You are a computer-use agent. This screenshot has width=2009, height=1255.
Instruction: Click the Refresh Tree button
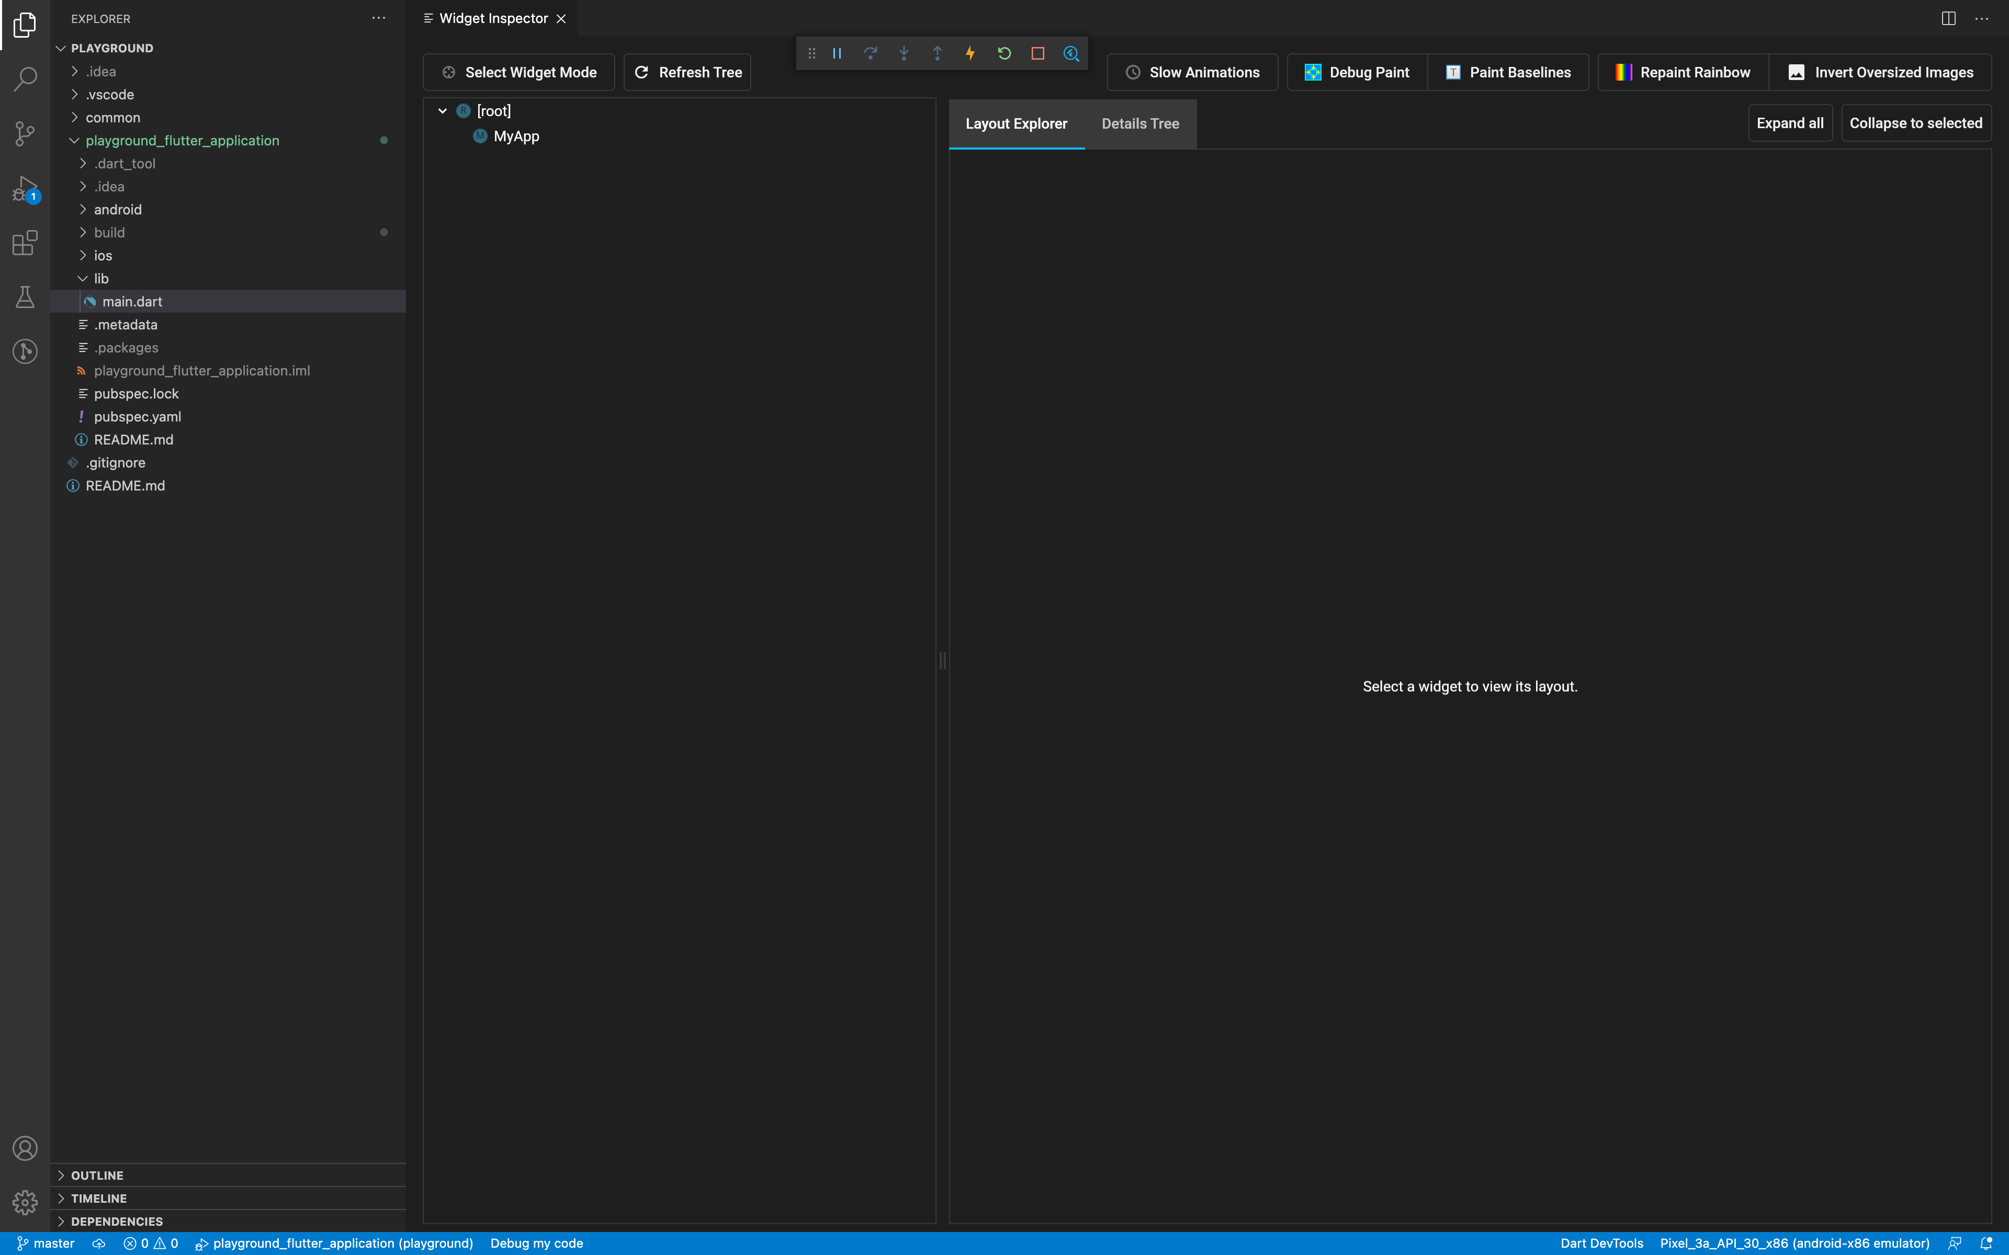tap(687, 72)
